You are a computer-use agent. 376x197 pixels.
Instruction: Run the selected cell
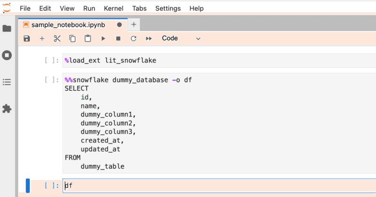coord(103,39)
